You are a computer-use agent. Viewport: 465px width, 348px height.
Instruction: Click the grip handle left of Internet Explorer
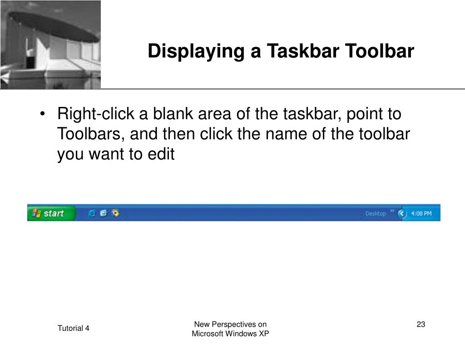point(83,213)
